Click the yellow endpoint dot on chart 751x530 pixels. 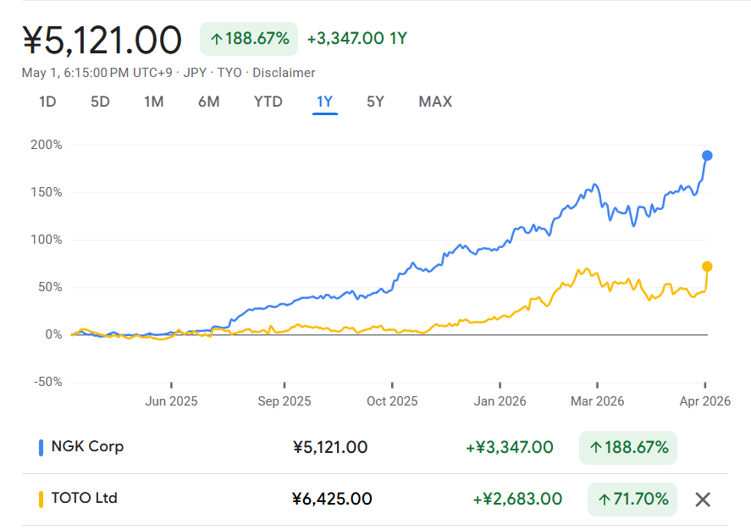click(x=707, y=266)
